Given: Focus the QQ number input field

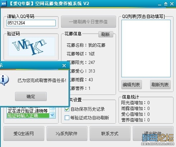Looking at the screenshot, I should [x=31, y=23].
